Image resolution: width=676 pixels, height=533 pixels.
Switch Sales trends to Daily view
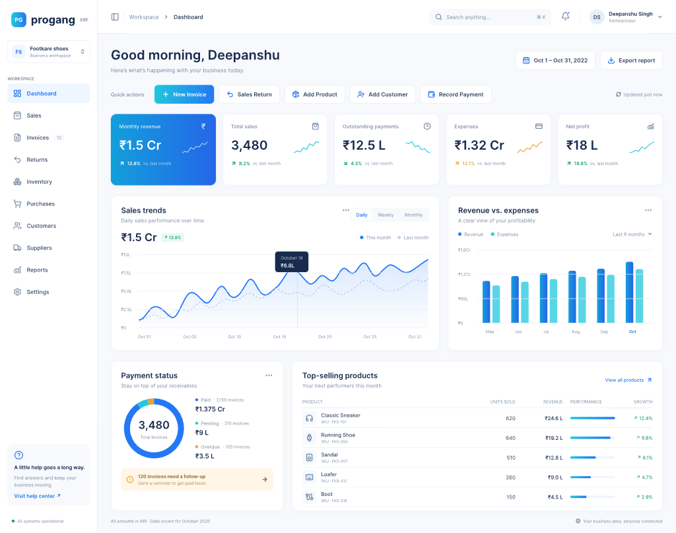pos(362,215)
